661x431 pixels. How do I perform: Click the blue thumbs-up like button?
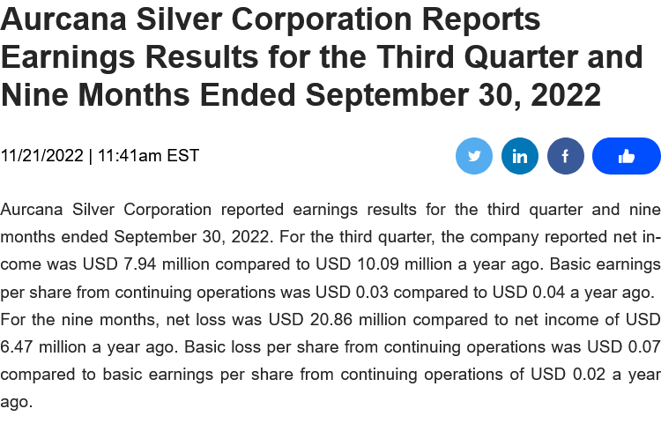coord(627,156)
